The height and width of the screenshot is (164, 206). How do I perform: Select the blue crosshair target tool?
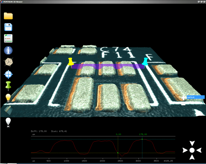click(8, 74)
